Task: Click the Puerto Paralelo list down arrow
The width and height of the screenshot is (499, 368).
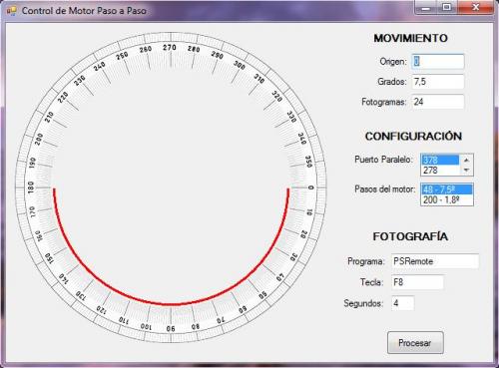Action: [x=466, y=171]
